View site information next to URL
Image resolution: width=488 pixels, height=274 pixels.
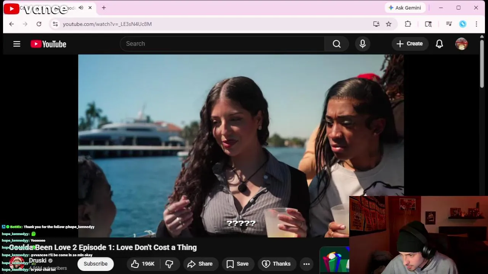click(x=55, y=24)
